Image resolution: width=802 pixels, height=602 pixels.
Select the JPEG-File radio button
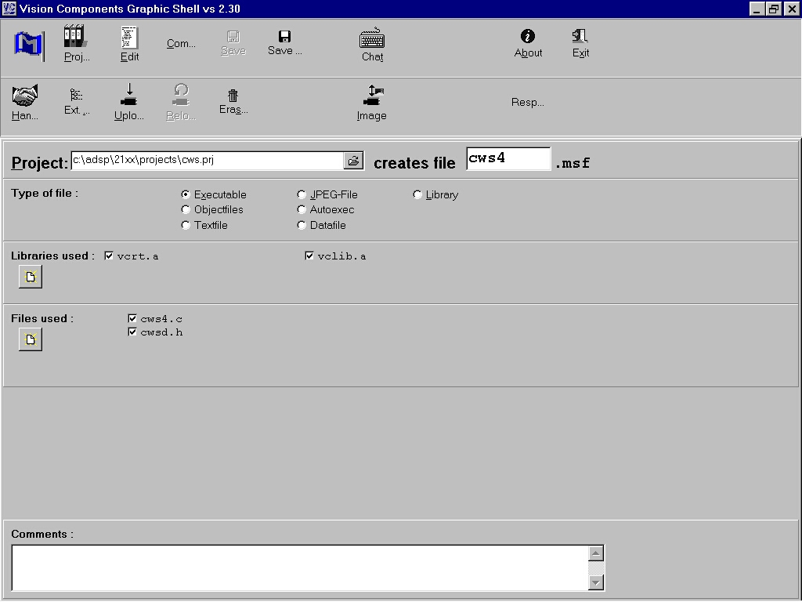[x=302, y=194]
